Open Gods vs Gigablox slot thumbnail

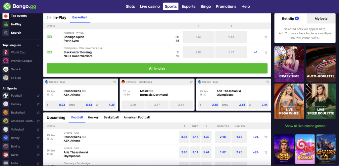pos(326,149)
